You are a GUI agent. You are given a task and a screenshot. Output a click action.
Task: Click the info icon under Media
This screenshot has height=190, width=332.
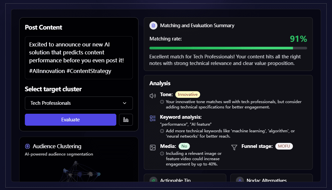point(162,154)
